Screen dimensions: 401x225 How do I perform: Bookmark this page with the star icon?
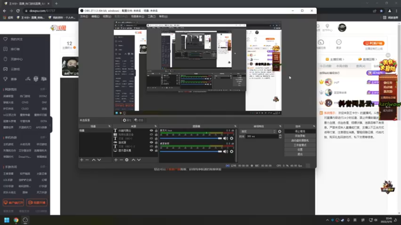[x=381, y=10]
